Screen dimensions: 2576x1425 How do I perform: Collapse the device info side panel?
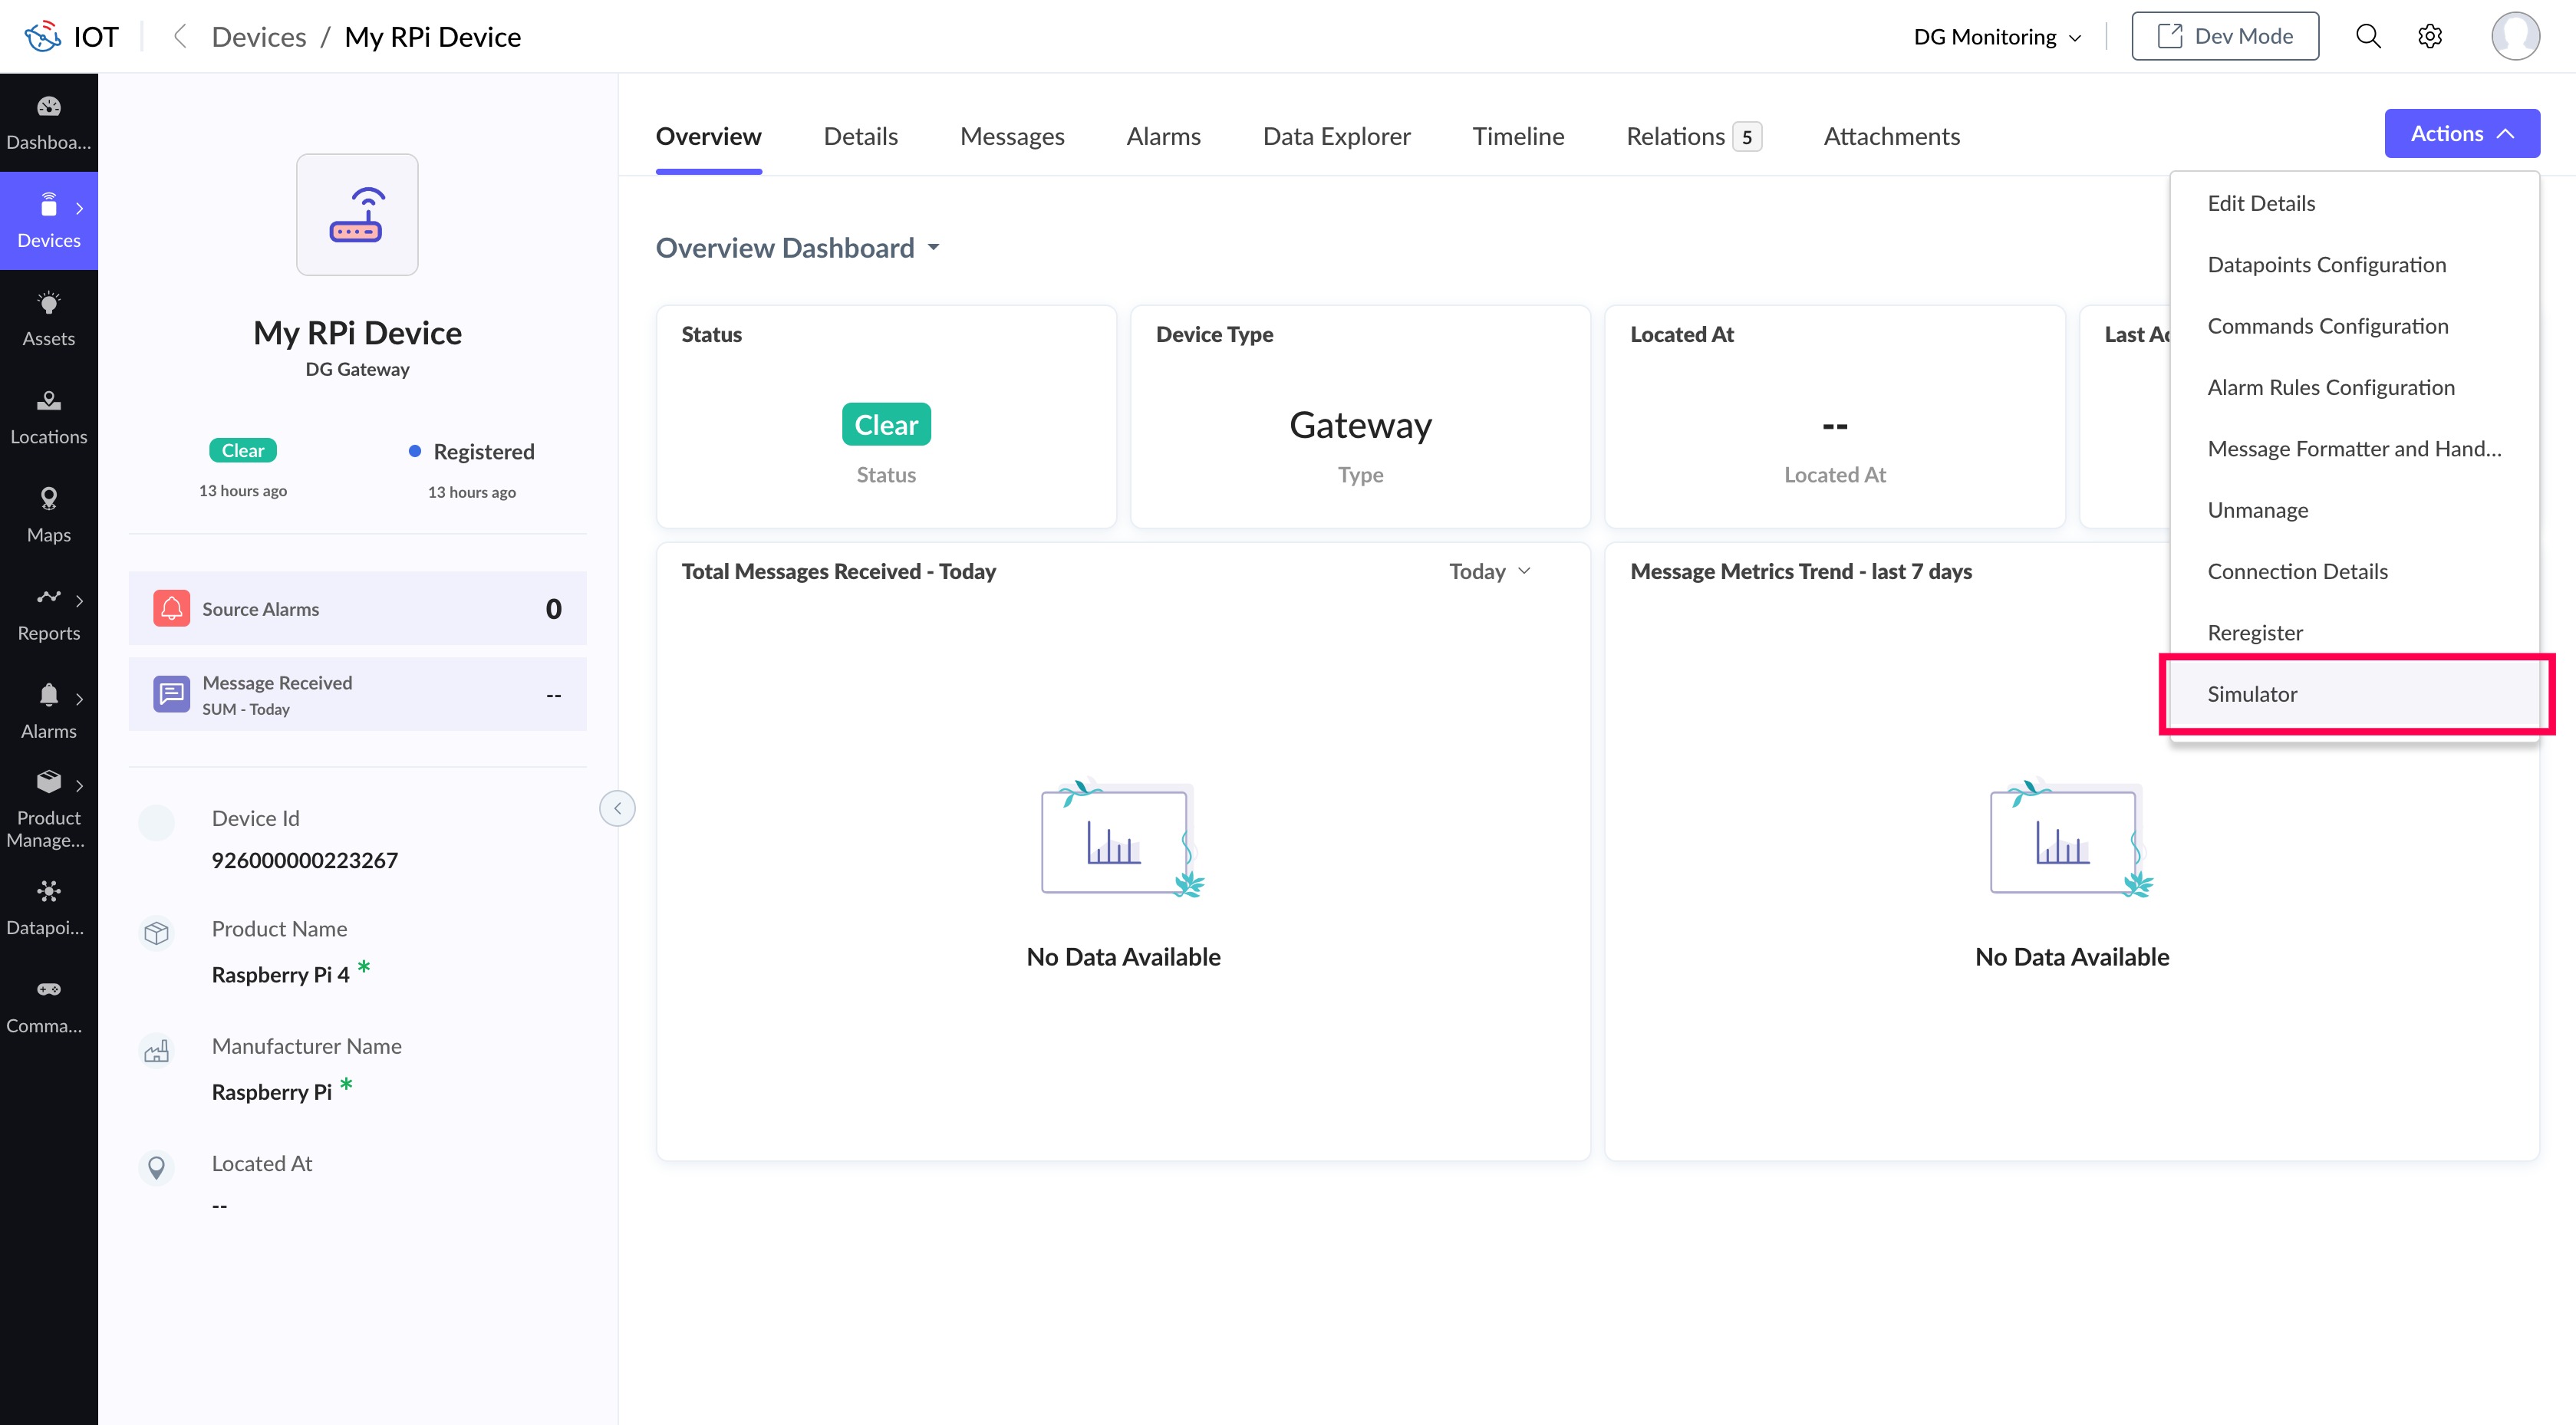(x=617, y=808)
